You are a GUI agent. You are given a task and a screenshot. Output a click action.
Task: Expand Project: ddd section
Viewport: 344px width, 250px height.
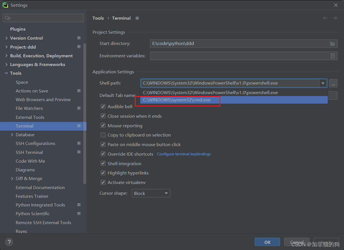(6, 47)
